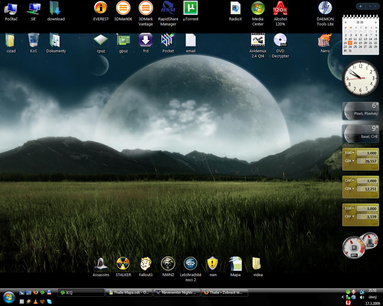383x306 pixels.
Task: Switch to Thalie Mapa.ods taskbar window
Action: coord(129,293)
